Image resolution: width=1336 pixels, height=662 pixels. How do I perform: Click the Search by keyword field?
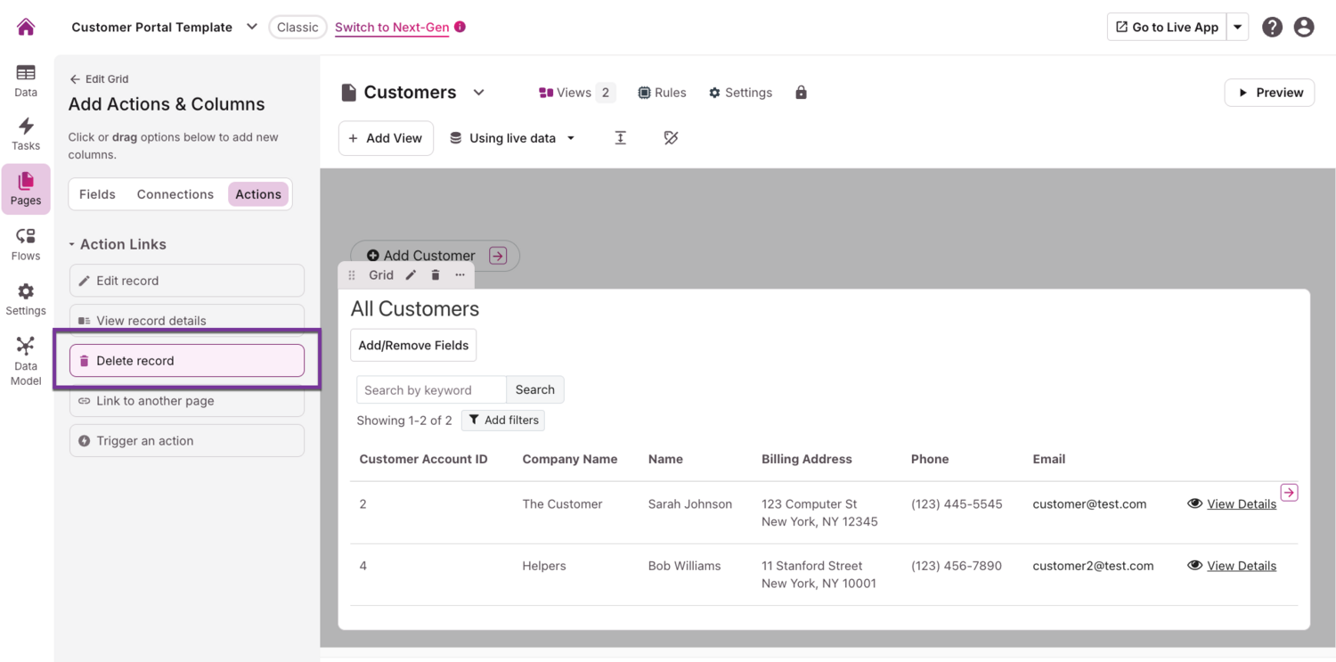tap(431, 390)
